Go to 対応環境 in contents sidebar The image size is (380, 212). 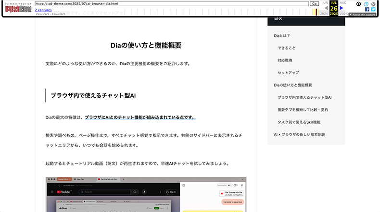(285, 60)
